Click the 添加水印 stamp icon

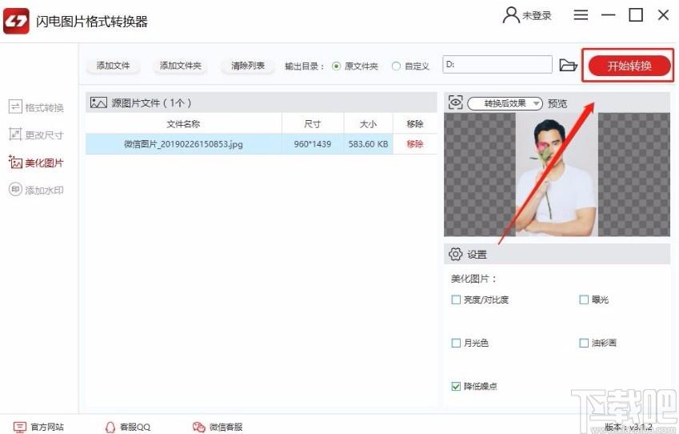pyautogui.click(x=15, y=190)
